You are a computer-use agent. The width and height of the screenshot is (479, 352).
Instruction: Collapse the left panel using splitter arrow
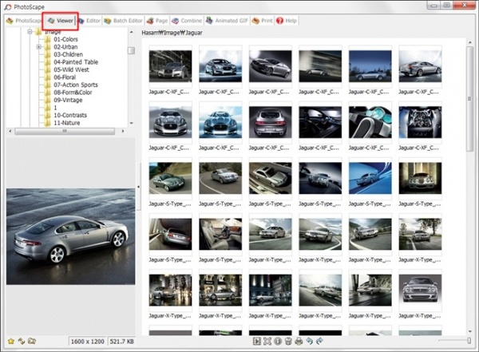[139, 188]
